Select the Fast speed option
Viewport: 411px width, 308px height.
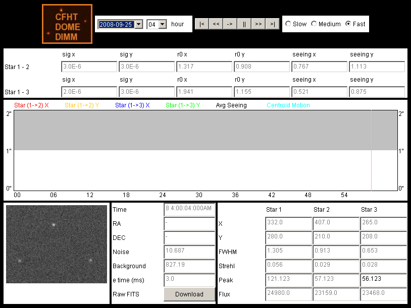point(348,24)
